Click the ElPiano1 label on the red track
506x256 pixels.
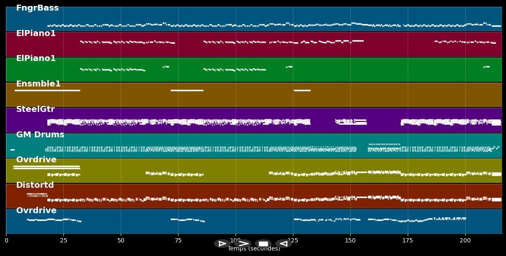[36, 33]
